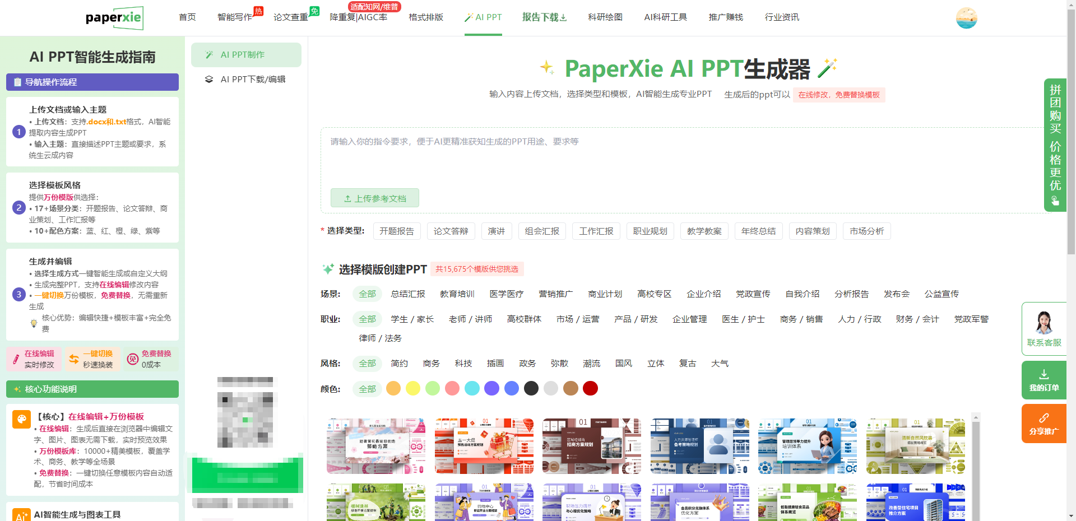Click the paperxie logo
Viewport: 1076px width, 521px height.
click(114, 18)
